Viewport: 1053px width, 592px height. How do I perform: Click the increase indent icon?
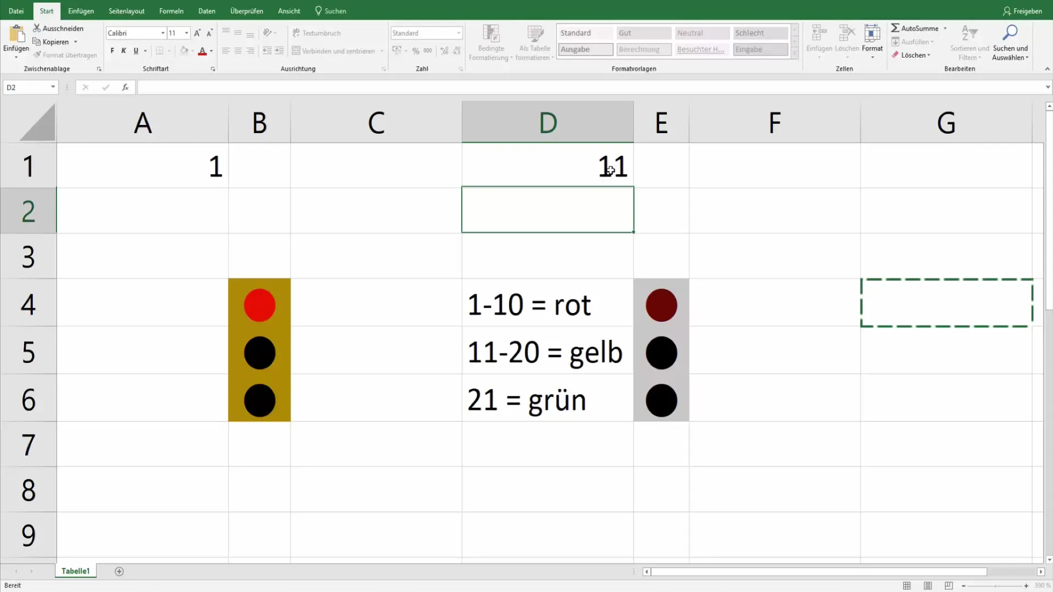point(279,51)
